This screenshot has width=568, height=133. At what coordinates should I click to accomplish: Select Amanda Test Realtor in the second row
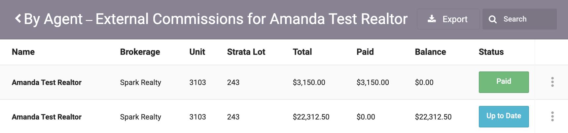pyautogui.click(x=47, y=117)
